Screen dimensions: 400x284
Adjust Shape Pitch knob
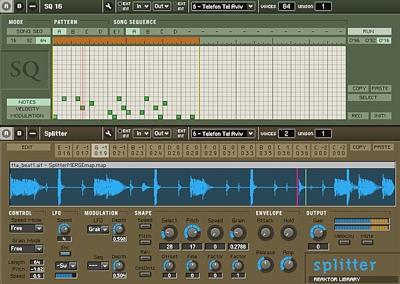click(193, 233)
